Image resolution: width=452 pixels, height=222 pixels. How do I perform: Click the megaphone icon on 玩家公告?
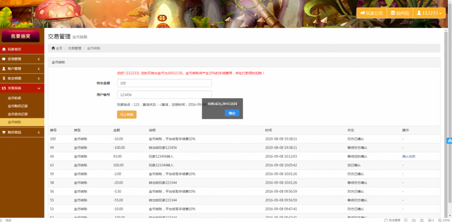tap(362, 13)
